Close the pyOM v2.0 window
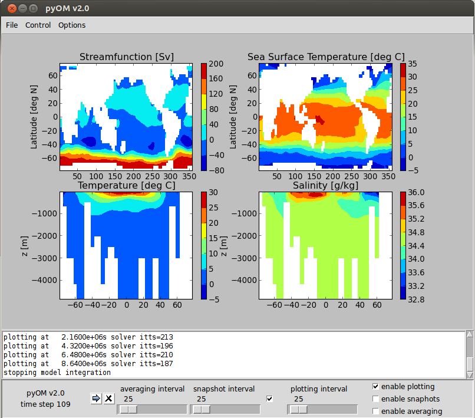Viewport: 475px width, 418px height. 10,8
